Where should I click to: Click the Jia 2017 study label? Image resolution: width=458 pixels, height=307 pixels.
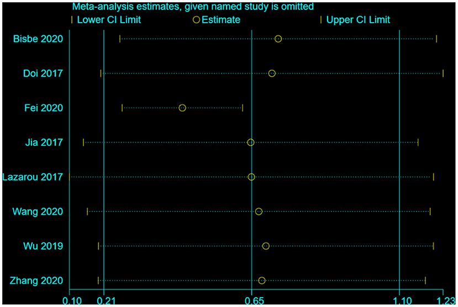coord(44,142)
